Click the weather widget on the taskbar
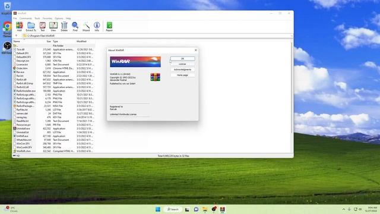The width and height of the screenshot is (380, 214). [x=11, y=209]
